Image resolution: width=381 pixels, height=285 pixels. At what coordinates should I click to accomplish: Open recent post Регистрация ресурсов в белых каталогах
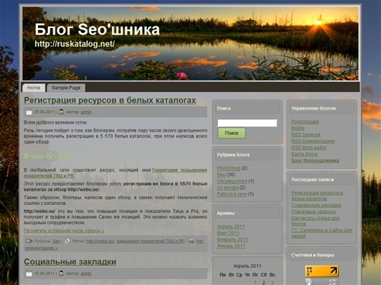(x=317, y=196)
